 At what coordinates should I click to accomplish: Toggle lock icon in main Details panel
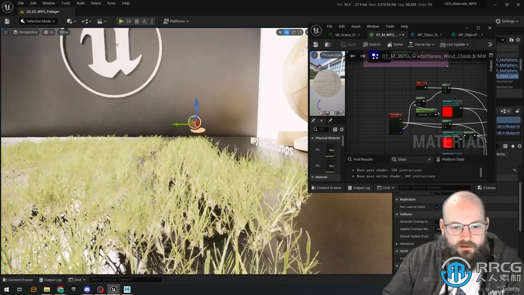pyautogui.click(x=517, y=111)
